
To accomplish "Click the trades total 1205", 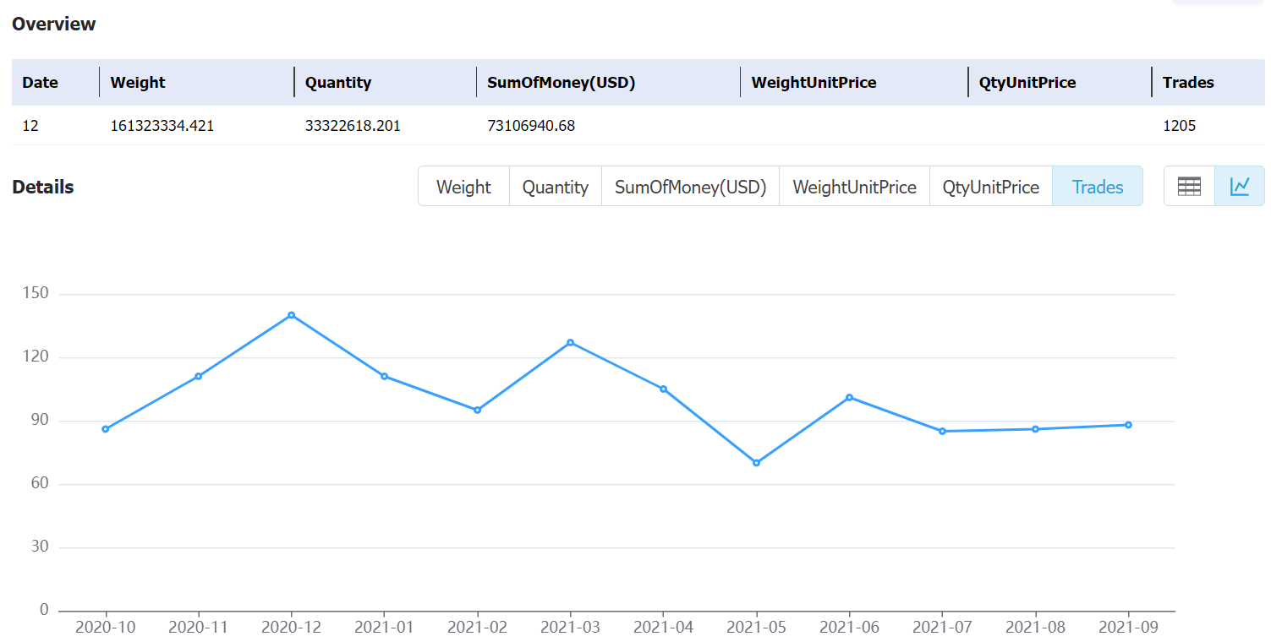I will click(x=1180, y=126).
